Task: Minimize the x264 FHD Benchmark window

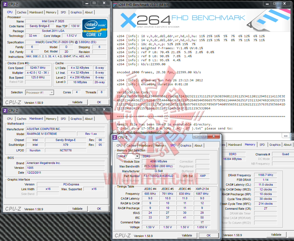Action: (267, 3)
